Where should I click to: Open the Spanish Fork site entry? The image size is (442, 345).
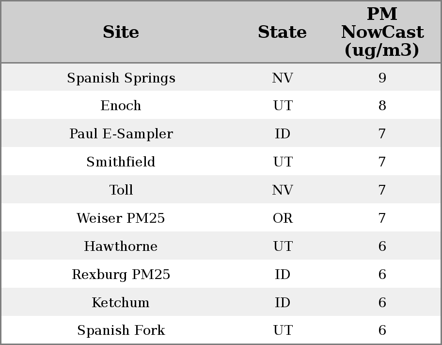[x=121, y=330]
